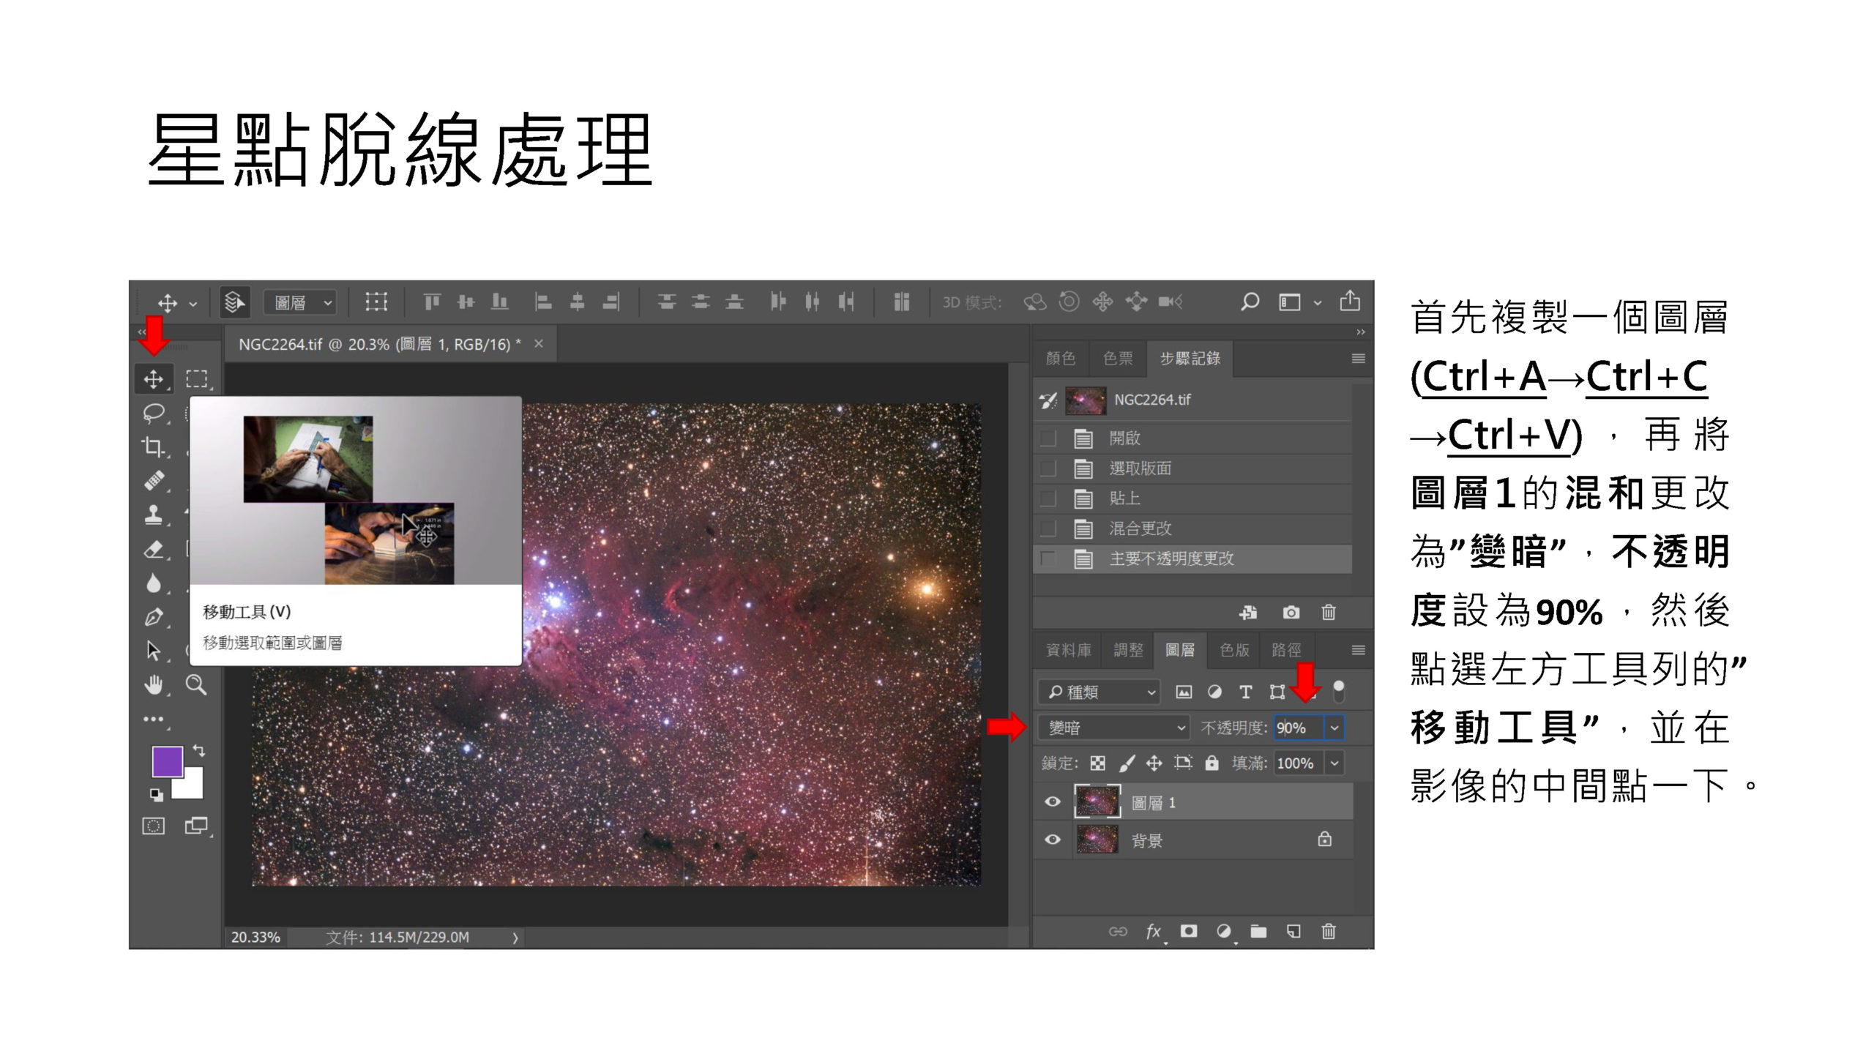This screenshot has height=1054, width=1874.
Task: Add a layer mask
Action: pos(1189,931)
